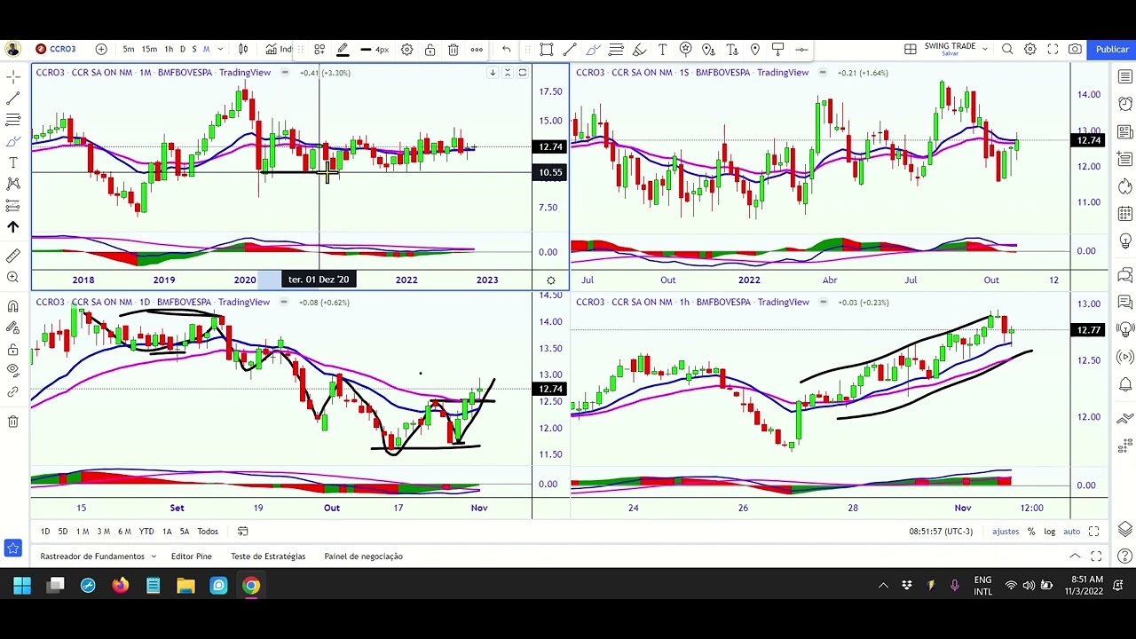This screenshot has height=639, width=1136.
Task: Open the go to date icon
Action: click(x=242, y=532)
